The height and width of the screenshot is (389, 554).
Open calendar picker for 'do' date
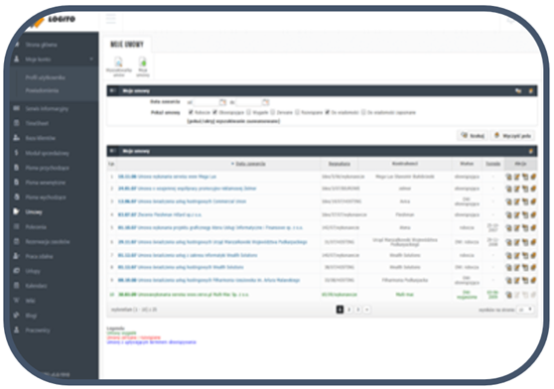click(266, 102)
